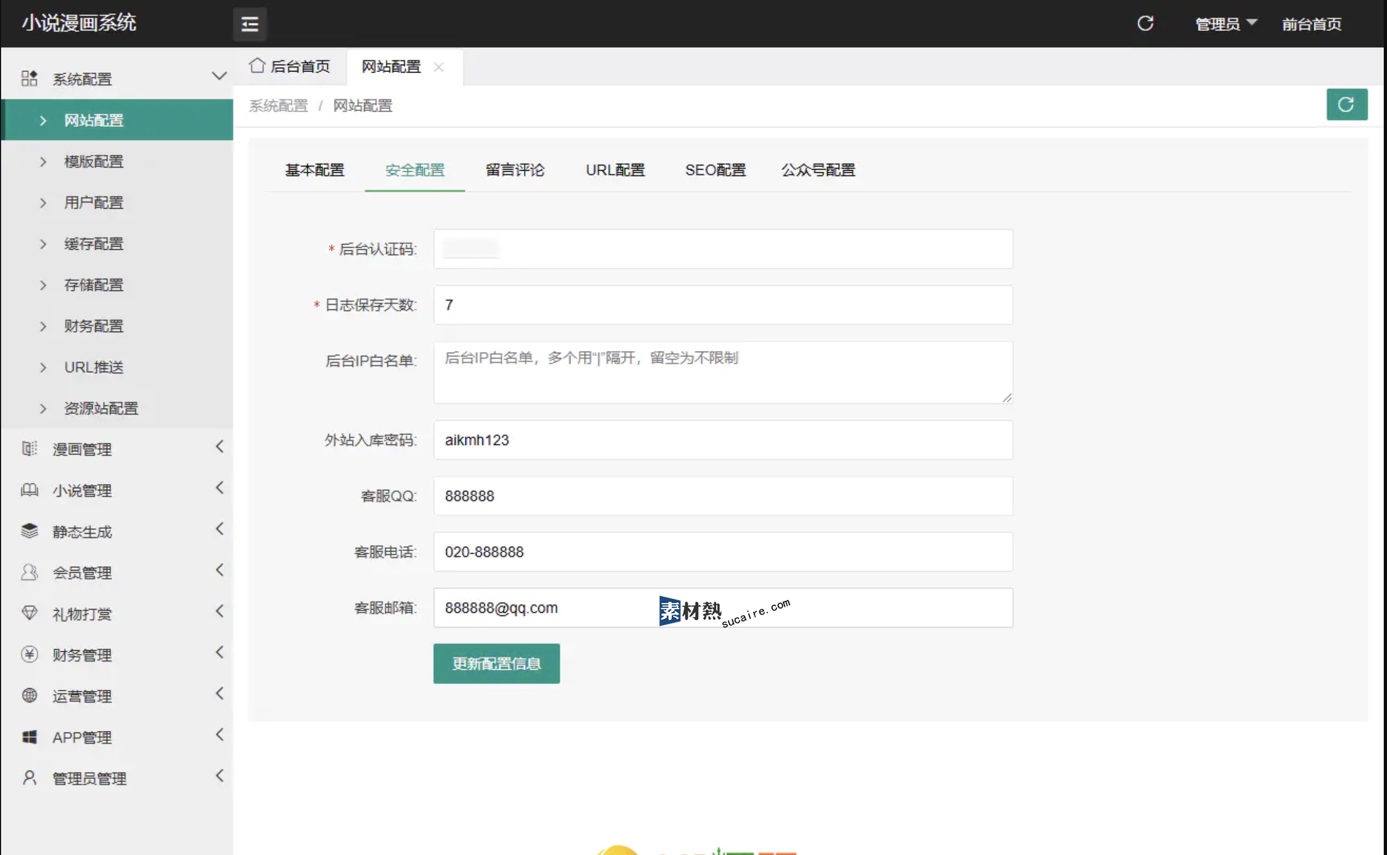Open the 留言评论 tab
Image resolution: width=1387 pixels, height=855 pixels.
tap(515, 170)
